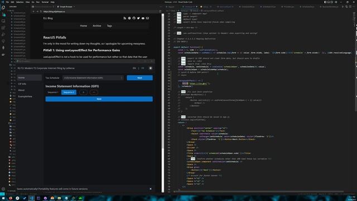Open the ReactJS Pitfalls post title

pyautogui.click(x=55, y=37)
